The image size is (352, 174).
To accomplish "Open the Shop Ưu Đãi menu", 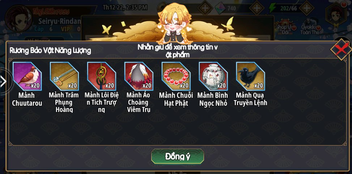I will coord(285,27).
